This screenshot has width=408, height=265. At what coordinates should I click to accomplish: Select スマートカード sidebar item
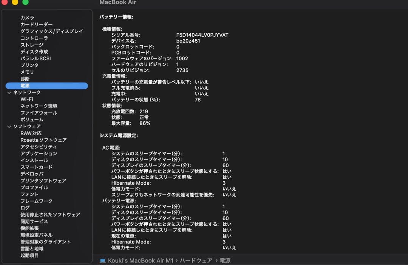[36, 167]
